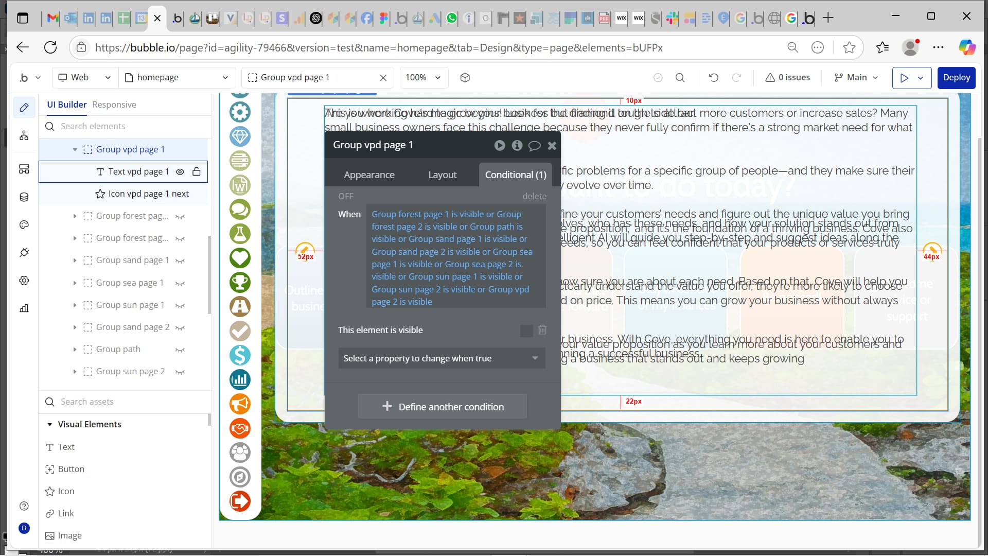Image resolution: width=988 pixels, height=556 pixels.
Task: Collapse the Visual Elements section
Action: coord(50,425)
